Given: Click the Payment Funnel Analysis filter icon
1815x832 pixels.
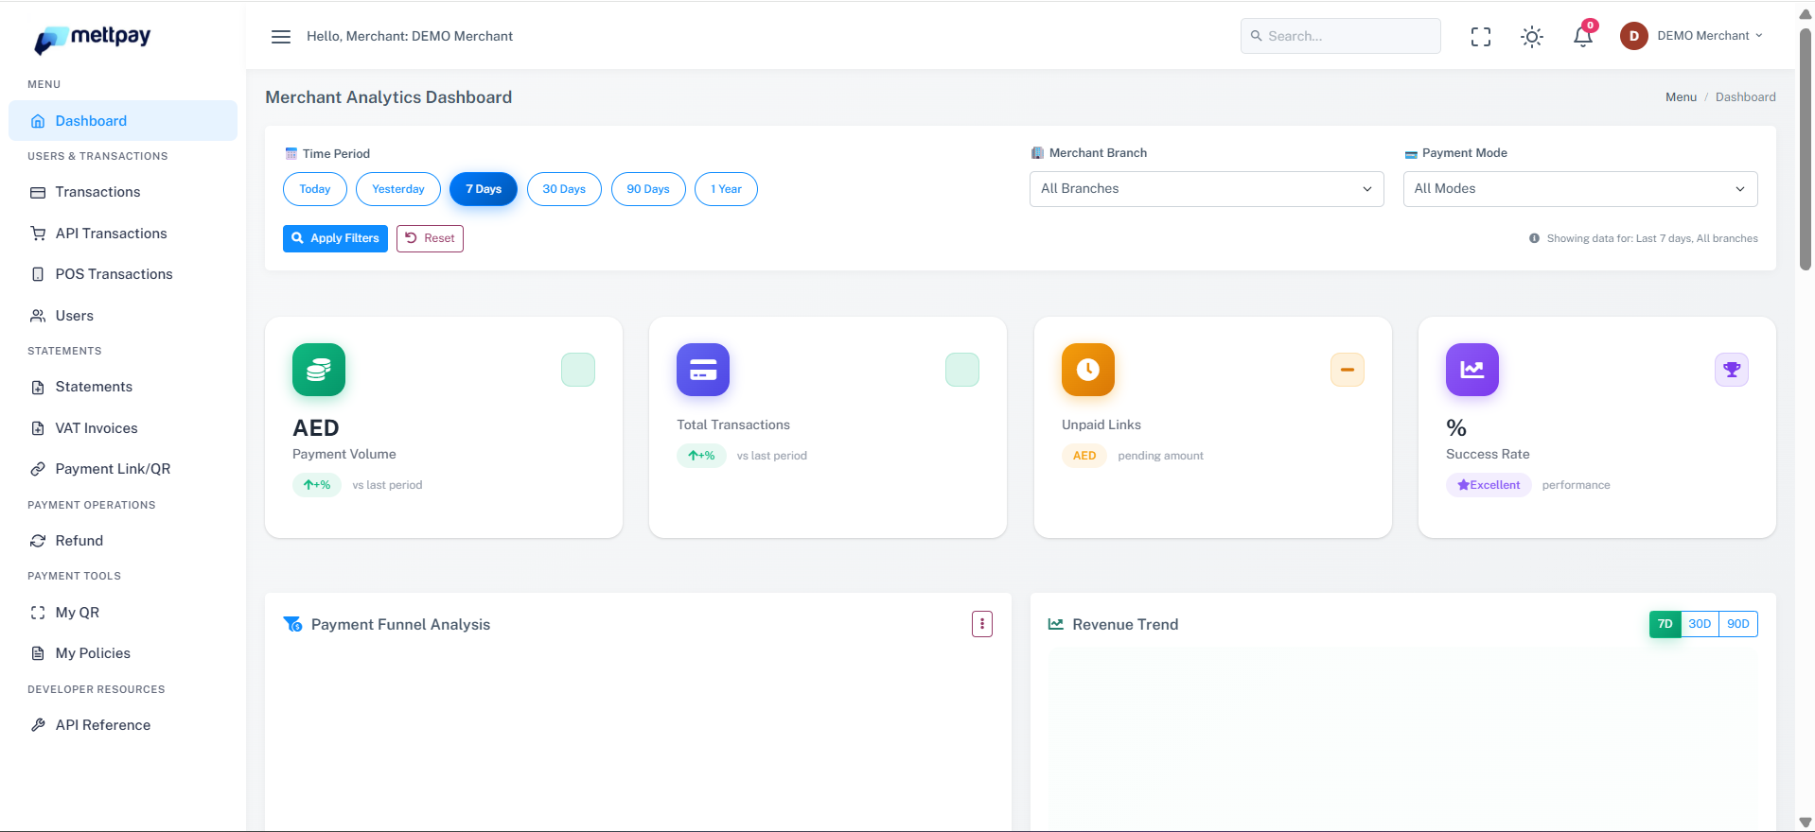Looking at the screenshot, I should pos(292,624).
